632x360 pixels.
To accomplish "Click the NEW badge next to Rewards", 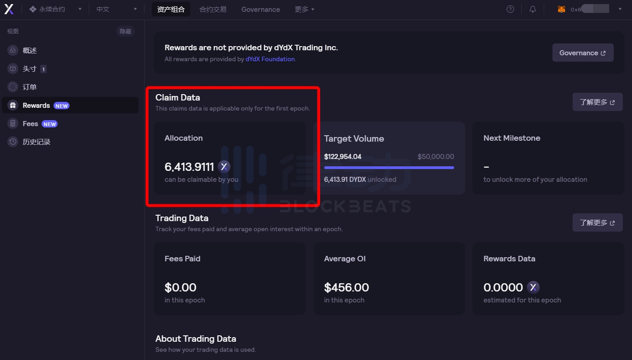I will click(x=61, y=106).
